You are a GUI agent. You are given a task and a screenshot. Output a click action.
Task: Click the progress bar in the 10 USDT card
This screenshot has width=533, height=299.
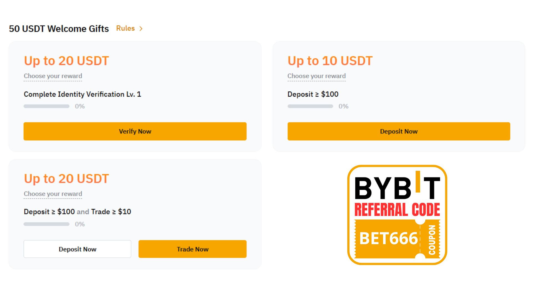click(x=310, y=106)
